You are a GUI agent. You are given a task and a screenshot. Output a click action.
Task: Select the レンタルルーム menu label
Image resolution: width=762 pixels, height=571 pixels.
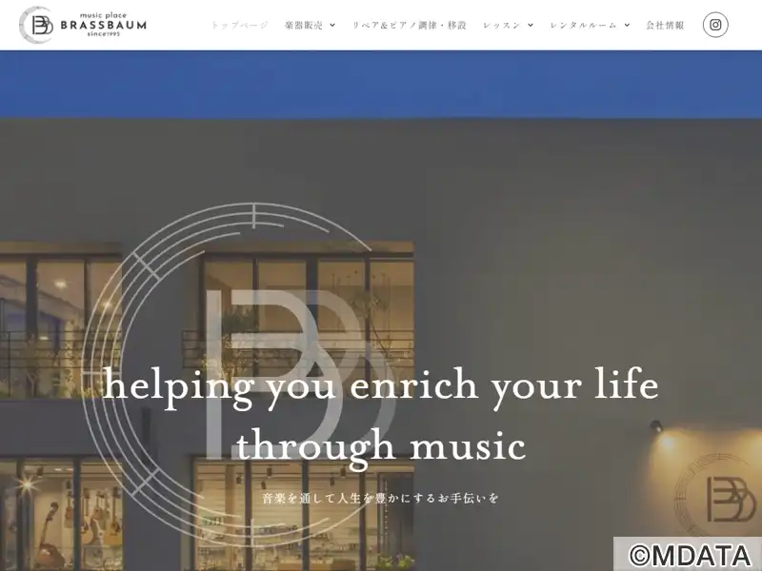(583, 25)
